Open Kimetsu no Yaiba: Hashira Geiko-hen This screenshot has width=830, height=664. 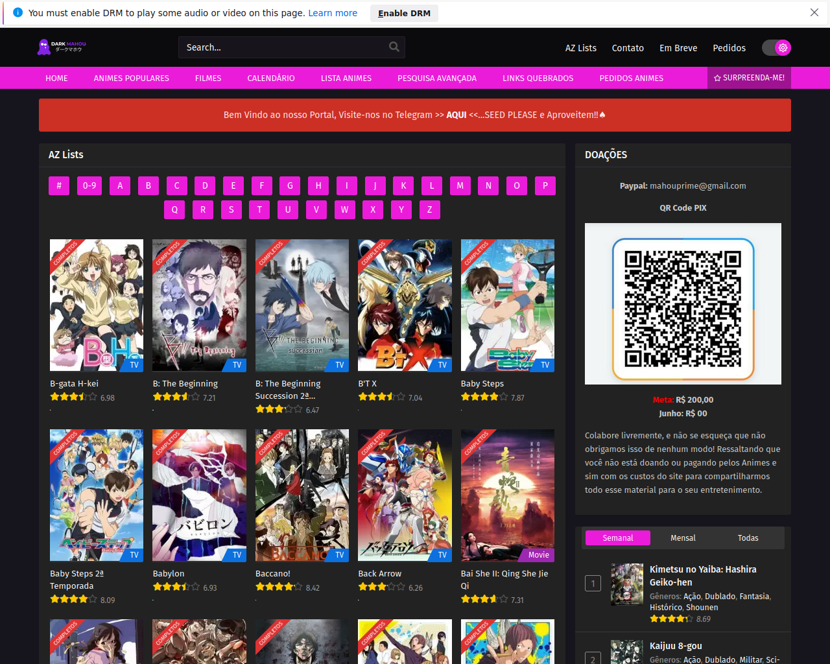click(x=703, y=576)
